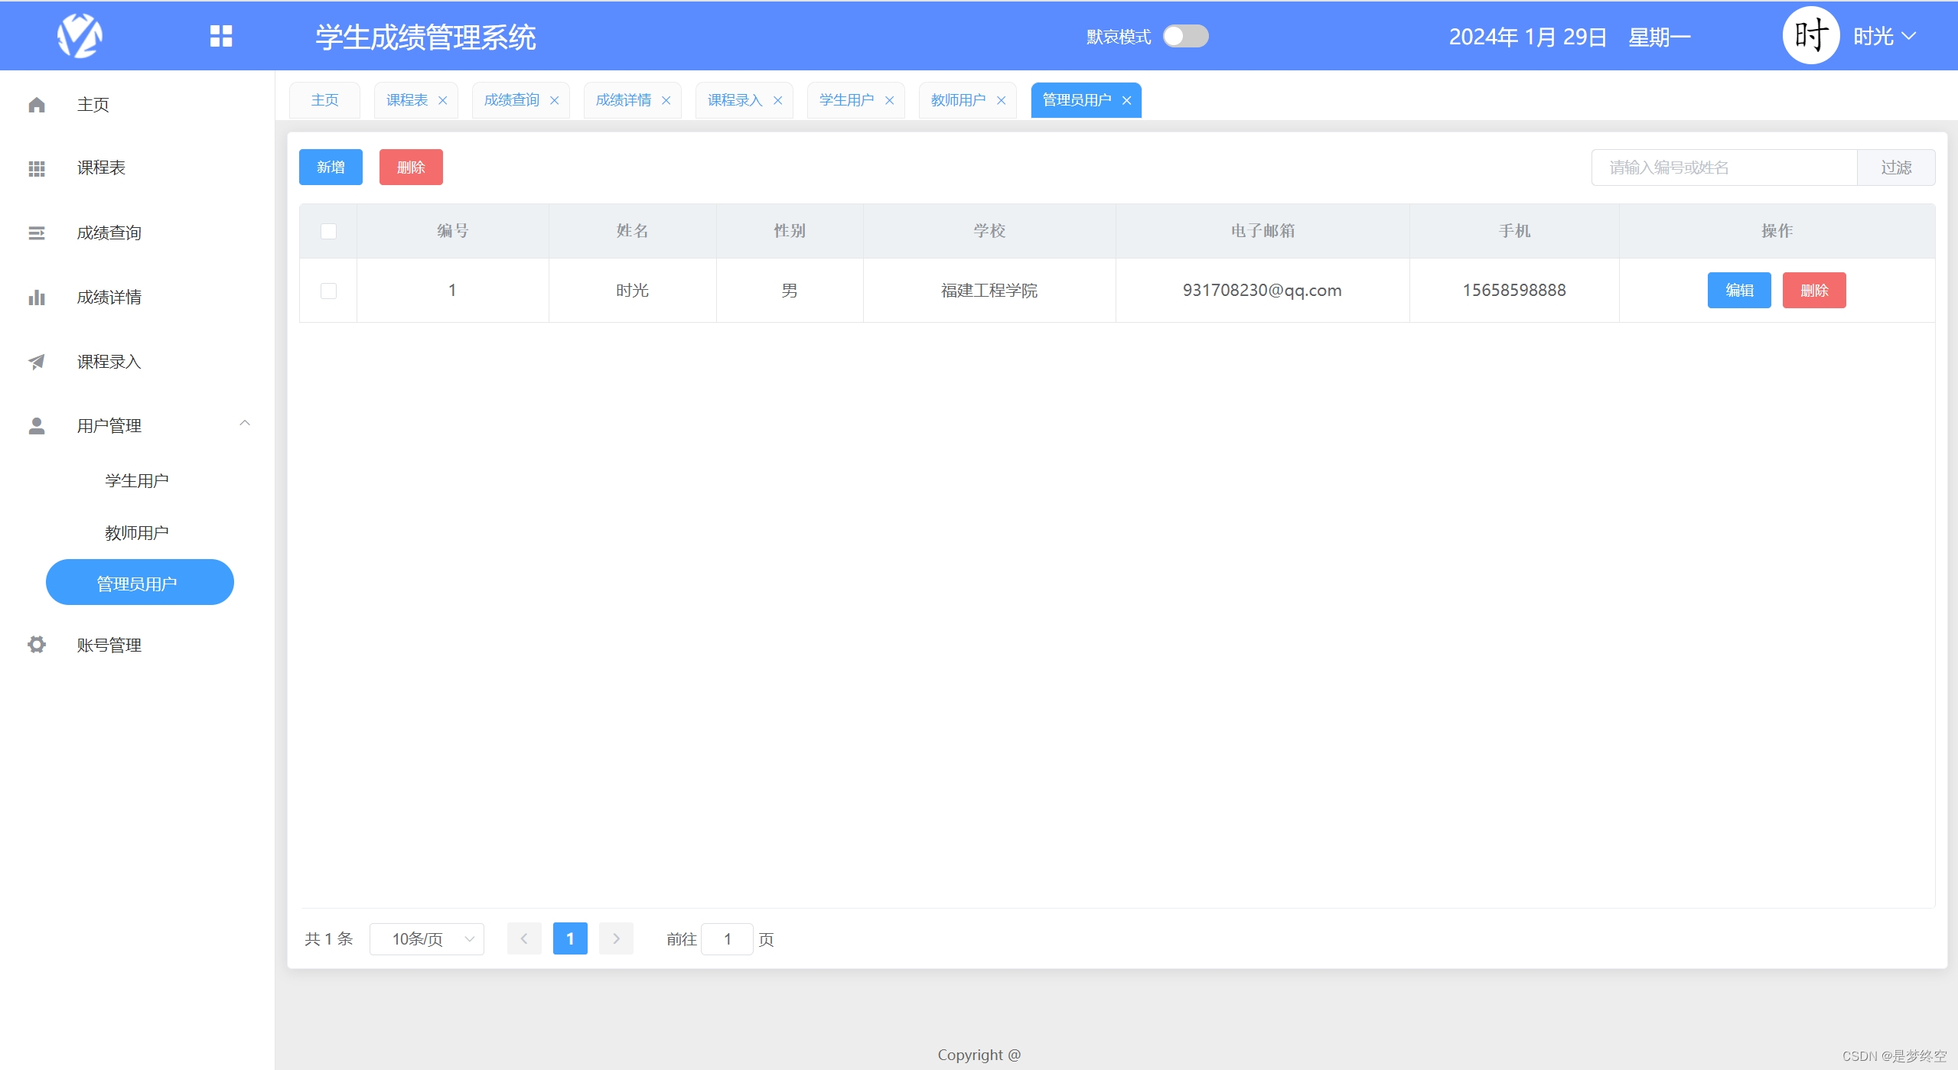
Task: Select 学生用户 in the sidebar
Action: [136, 480]
